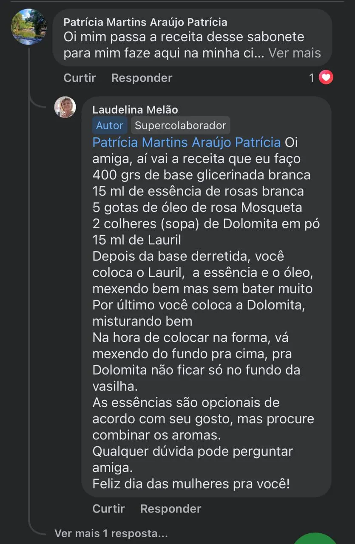Open Patrícia's landscape profile picture
The width and height of the screenshot is (355, 544).
(x=28, y=26)
